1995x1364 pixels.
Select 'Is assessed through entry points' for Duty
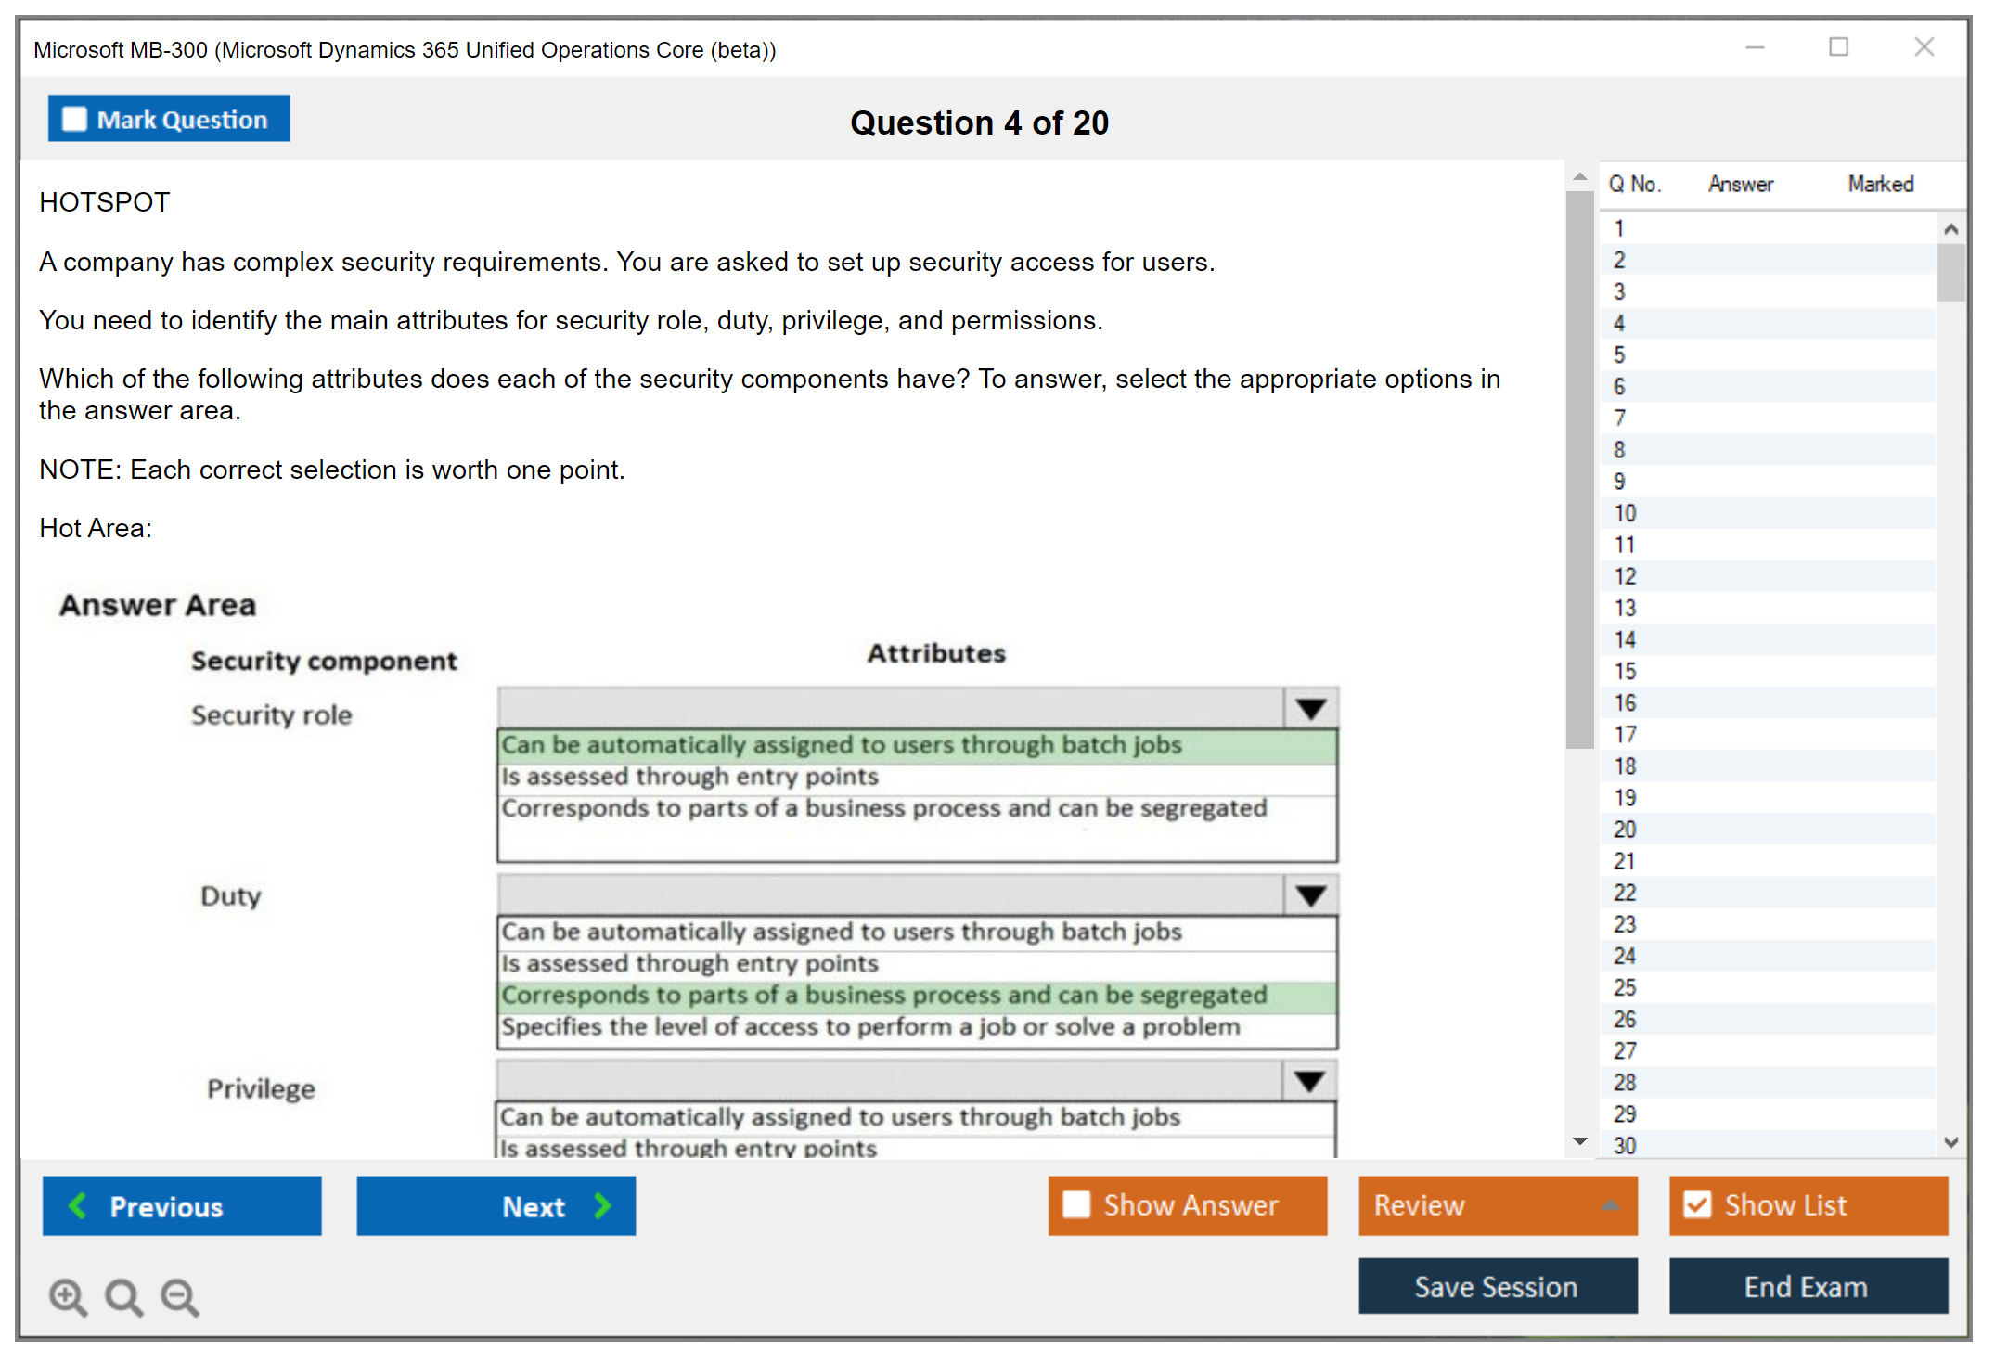(689, 963)
